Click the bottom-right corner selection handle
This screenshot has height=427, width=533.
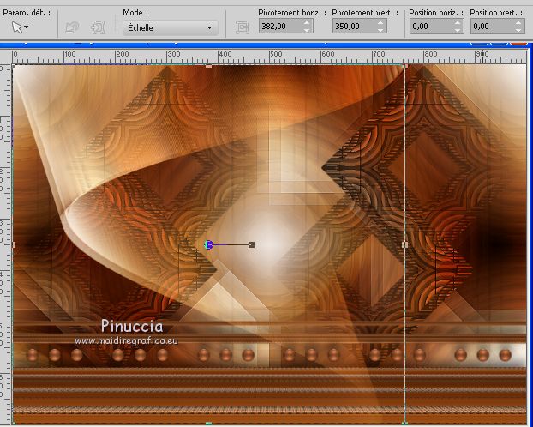coord(404,424)
